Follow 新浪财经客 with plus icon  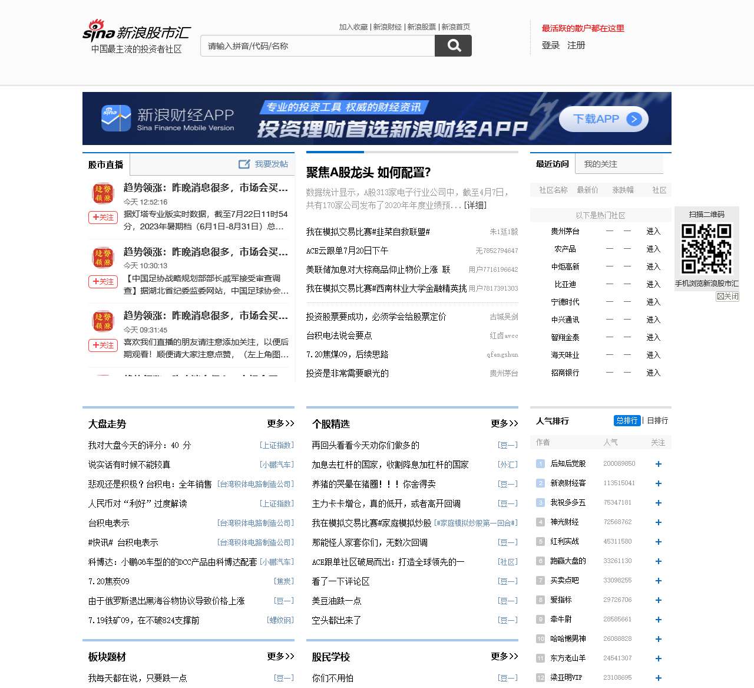(659, 483)
